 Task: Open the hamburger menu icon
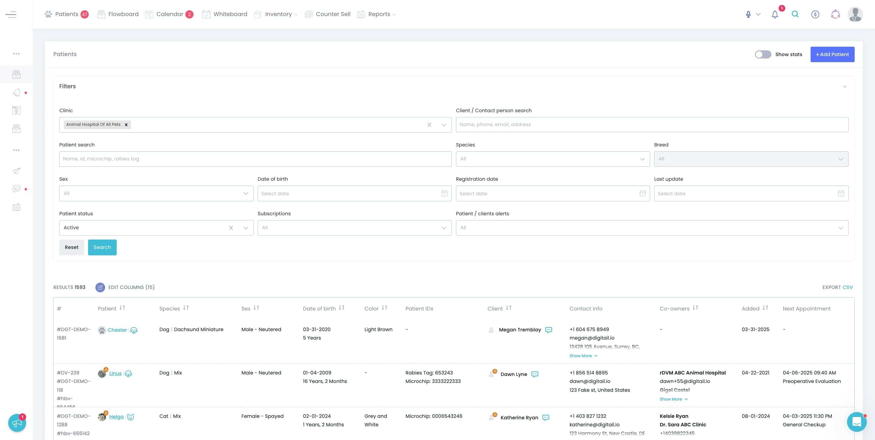point(11,14)
